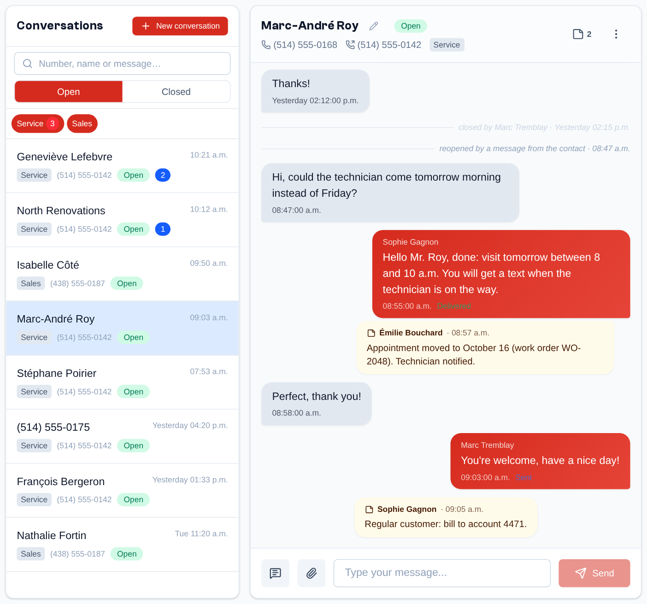Image resolution: width=647 pixels, height=604 pixels.
Task: Open the Nathalie Fortin conversation
Action: click(123, 545)
